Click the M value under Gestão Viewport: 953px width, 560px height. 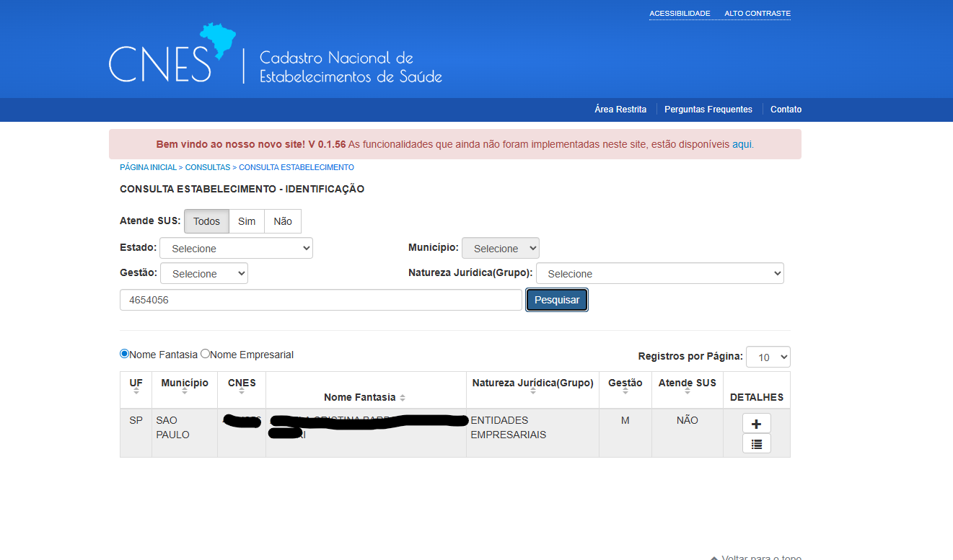click(x=625, y=420)
